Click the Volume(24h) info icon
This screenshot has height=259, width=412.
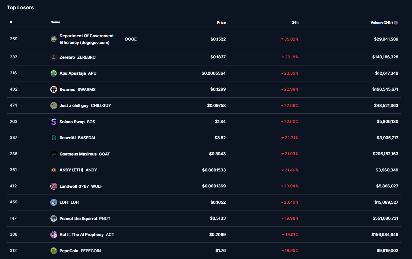[x=396, y=22]
